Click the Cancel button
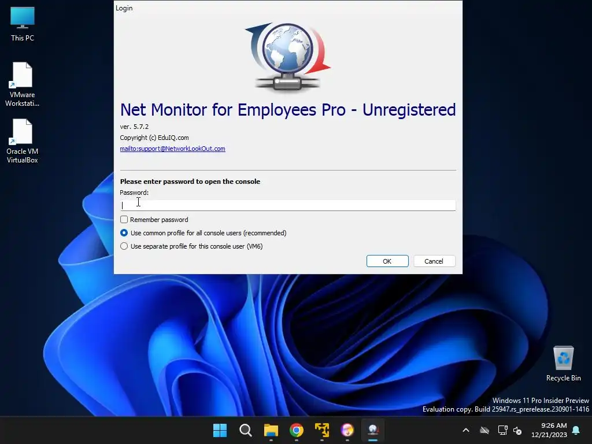The width and height of the screenshot is (592, 444). point(434,261)
